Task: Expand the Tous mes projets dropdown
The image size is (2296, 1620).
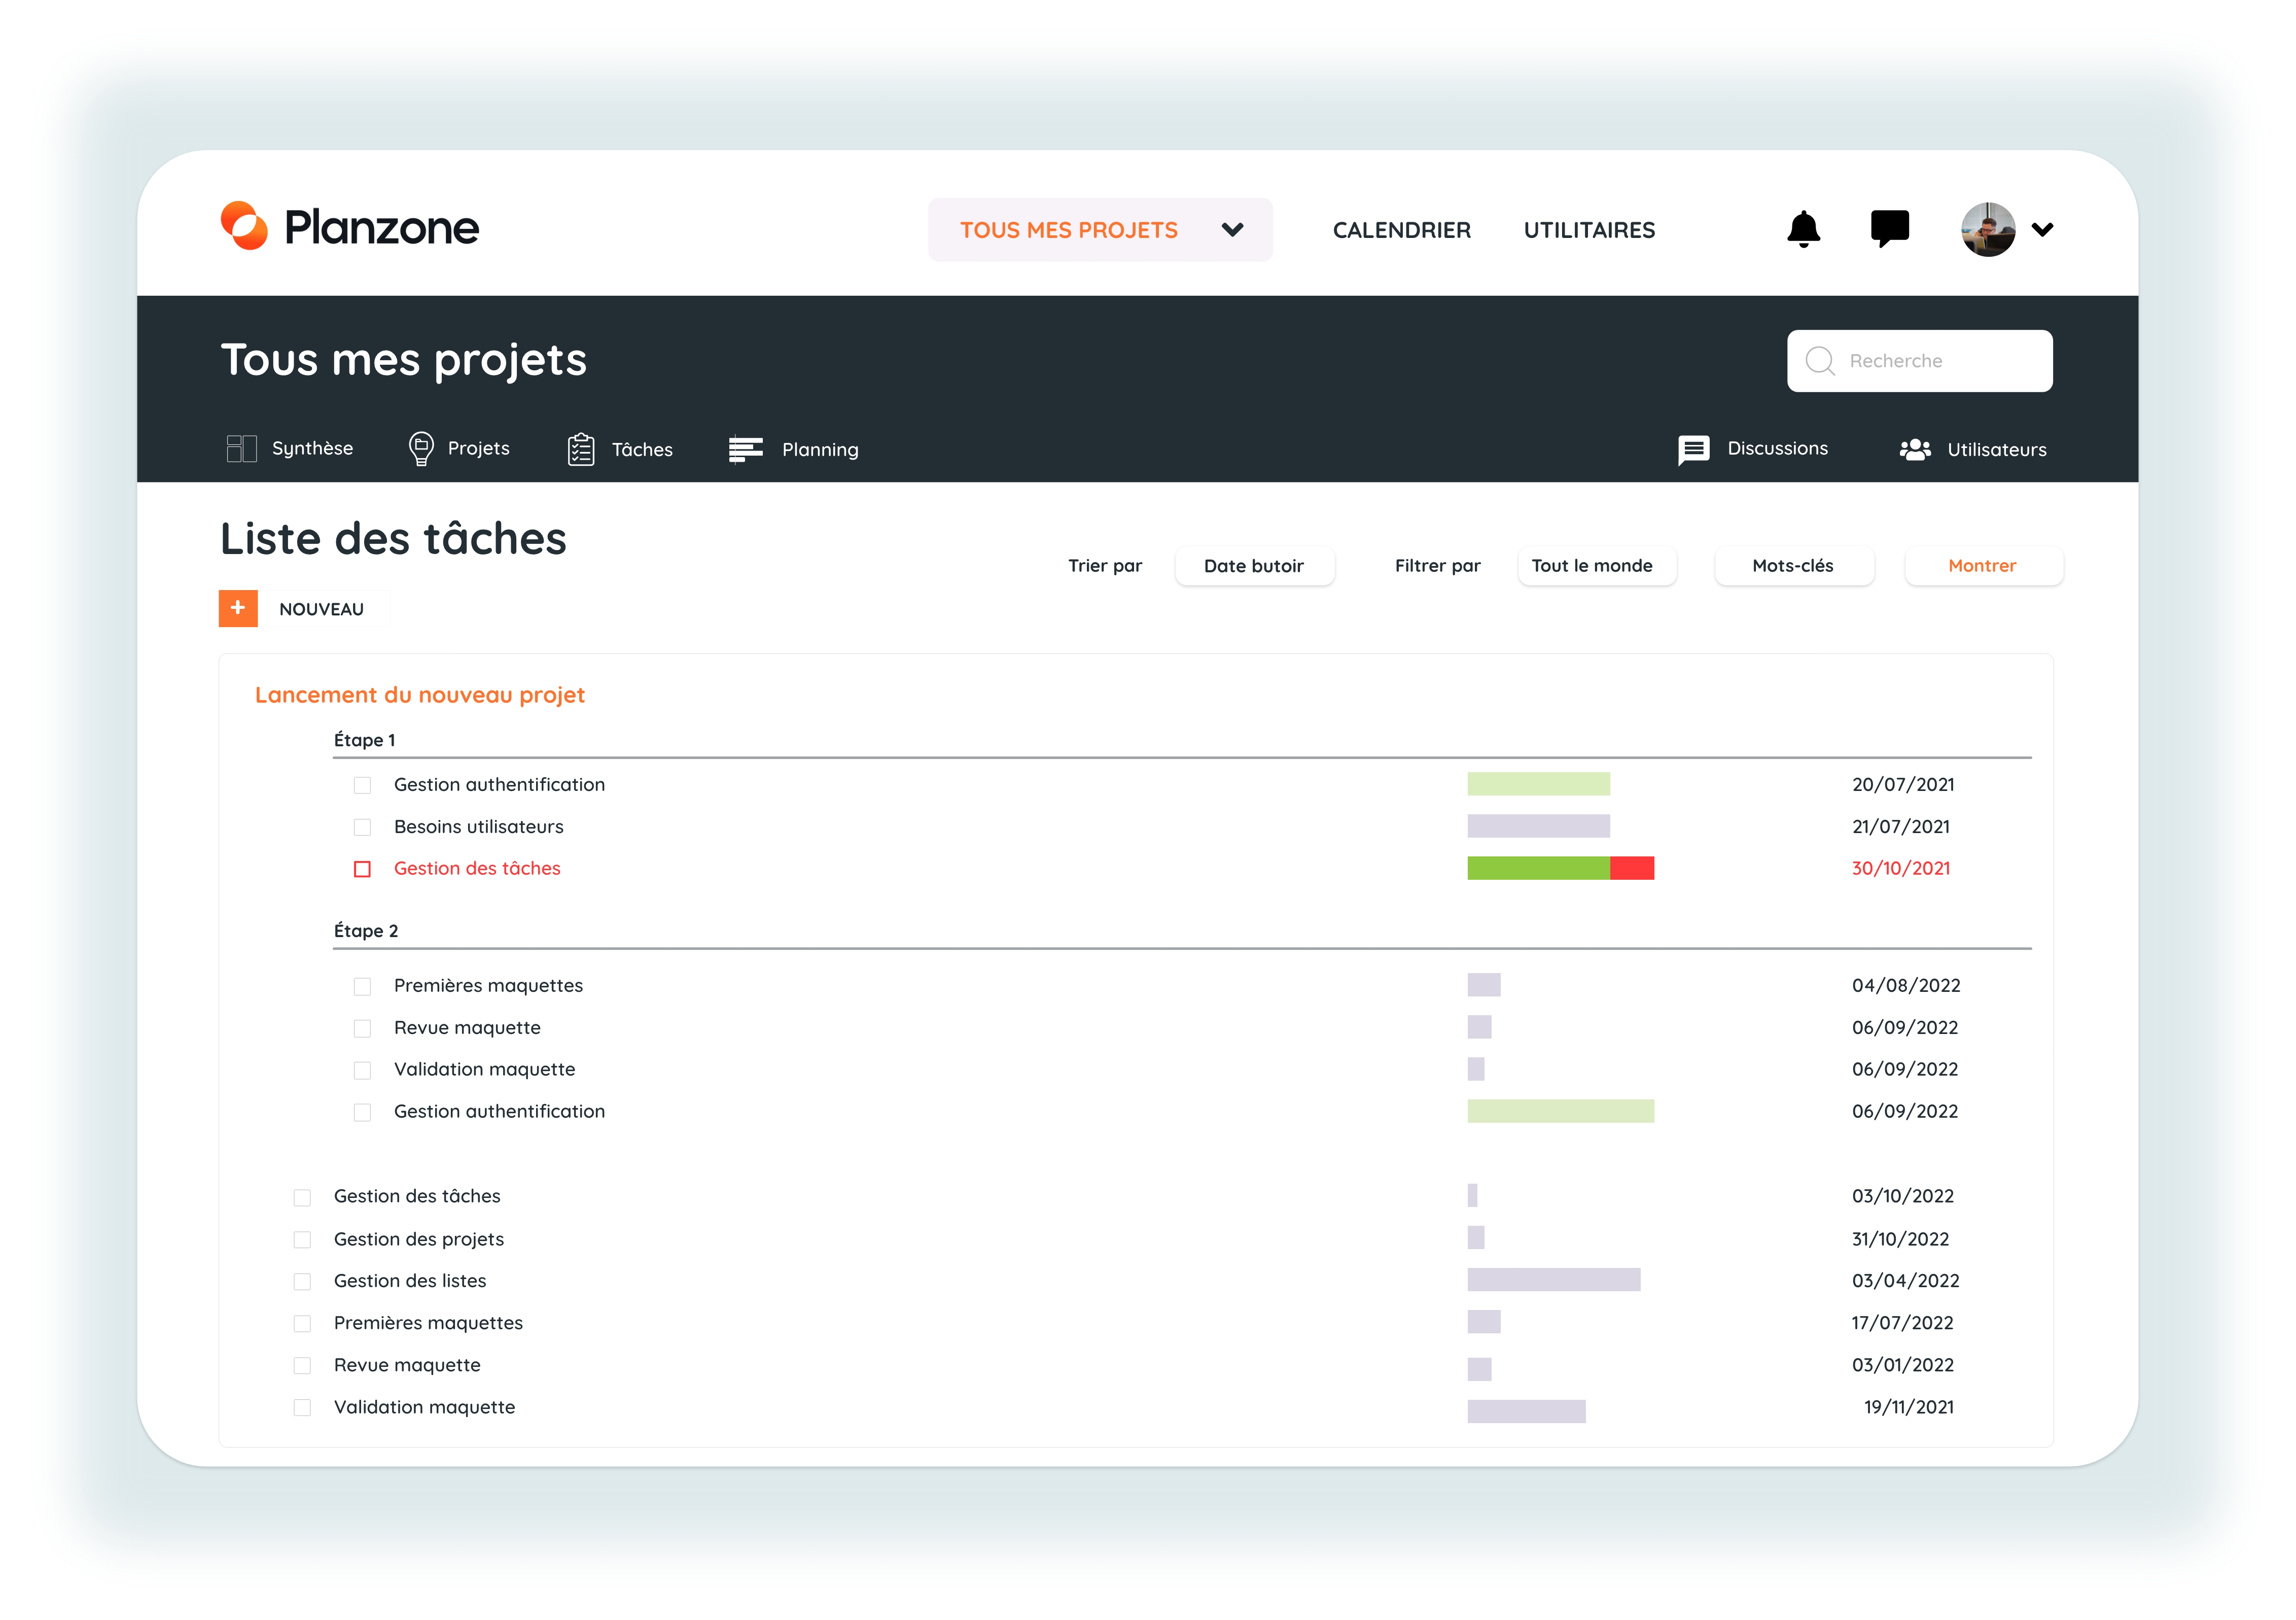Action: [x=1232, y=229]
